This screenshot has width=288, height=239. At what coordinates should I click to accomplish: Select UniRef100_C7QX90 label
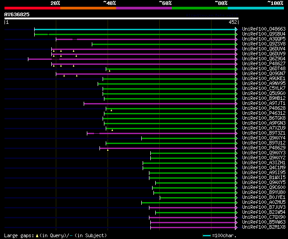click(264, 217)
